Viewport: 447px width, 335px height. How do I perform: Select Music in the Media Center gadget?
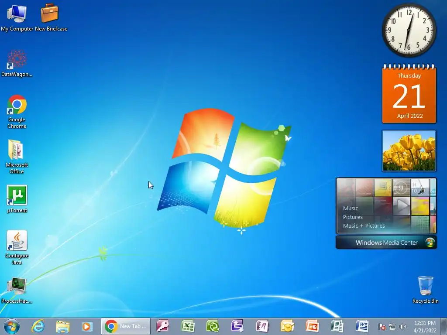pyautogui.click(x=351, y=208)
